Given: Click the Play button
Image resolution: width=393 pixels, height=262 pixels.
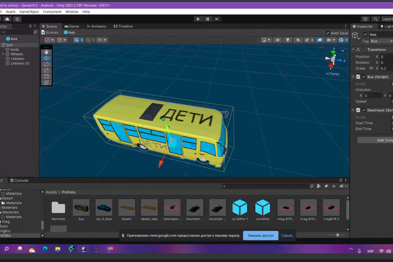Looking at the screenshot, I should click(198, 19).
